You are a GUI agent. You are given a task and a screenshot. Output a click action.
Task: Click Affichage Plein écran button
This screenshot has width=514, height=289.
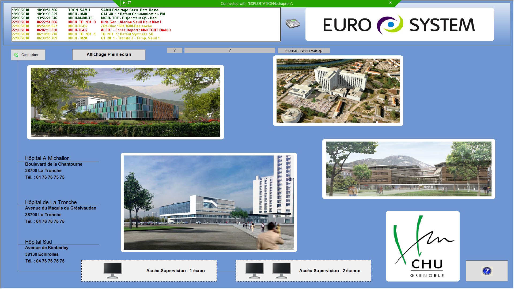(109, 55)
